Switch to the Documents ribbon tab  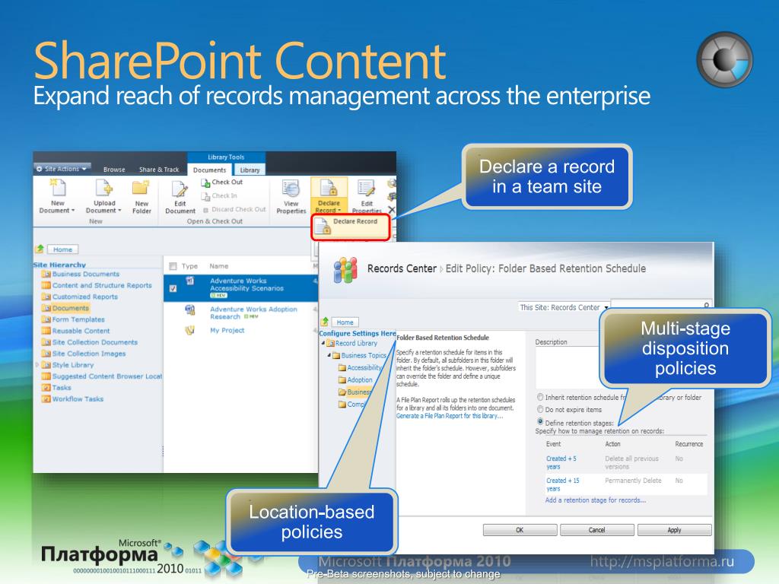pos(210,170)
